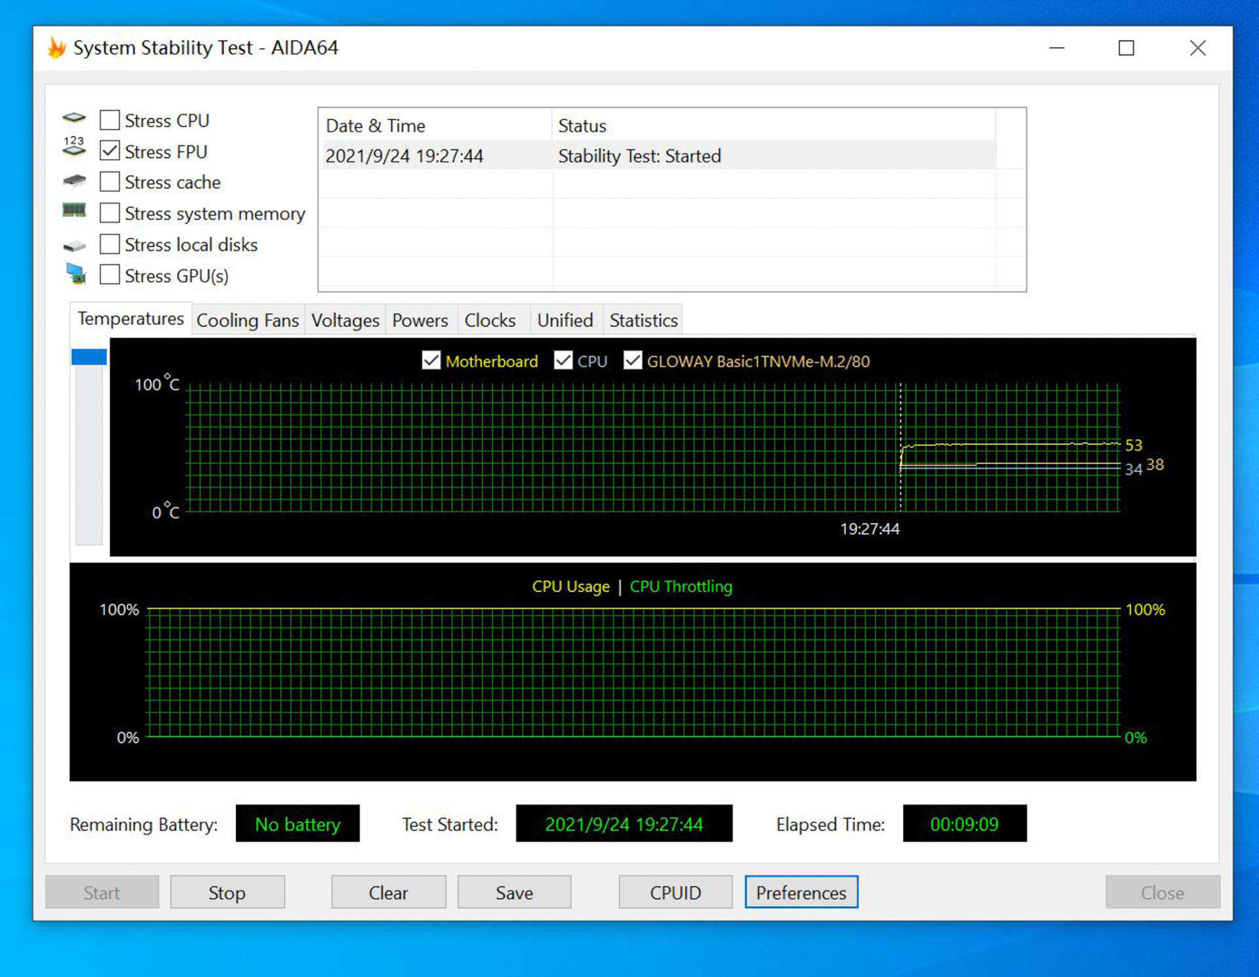Click the 123 FPU icon beside Stress FPU
Viewport: 1259px width, 977px height.
click(74, 147)
